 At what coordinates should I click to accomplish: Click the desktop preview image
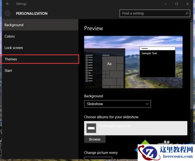(x=133, y=62)
